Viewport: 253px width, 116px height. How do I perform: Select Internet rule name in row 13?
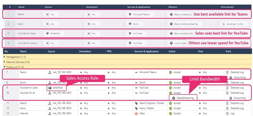24,113
